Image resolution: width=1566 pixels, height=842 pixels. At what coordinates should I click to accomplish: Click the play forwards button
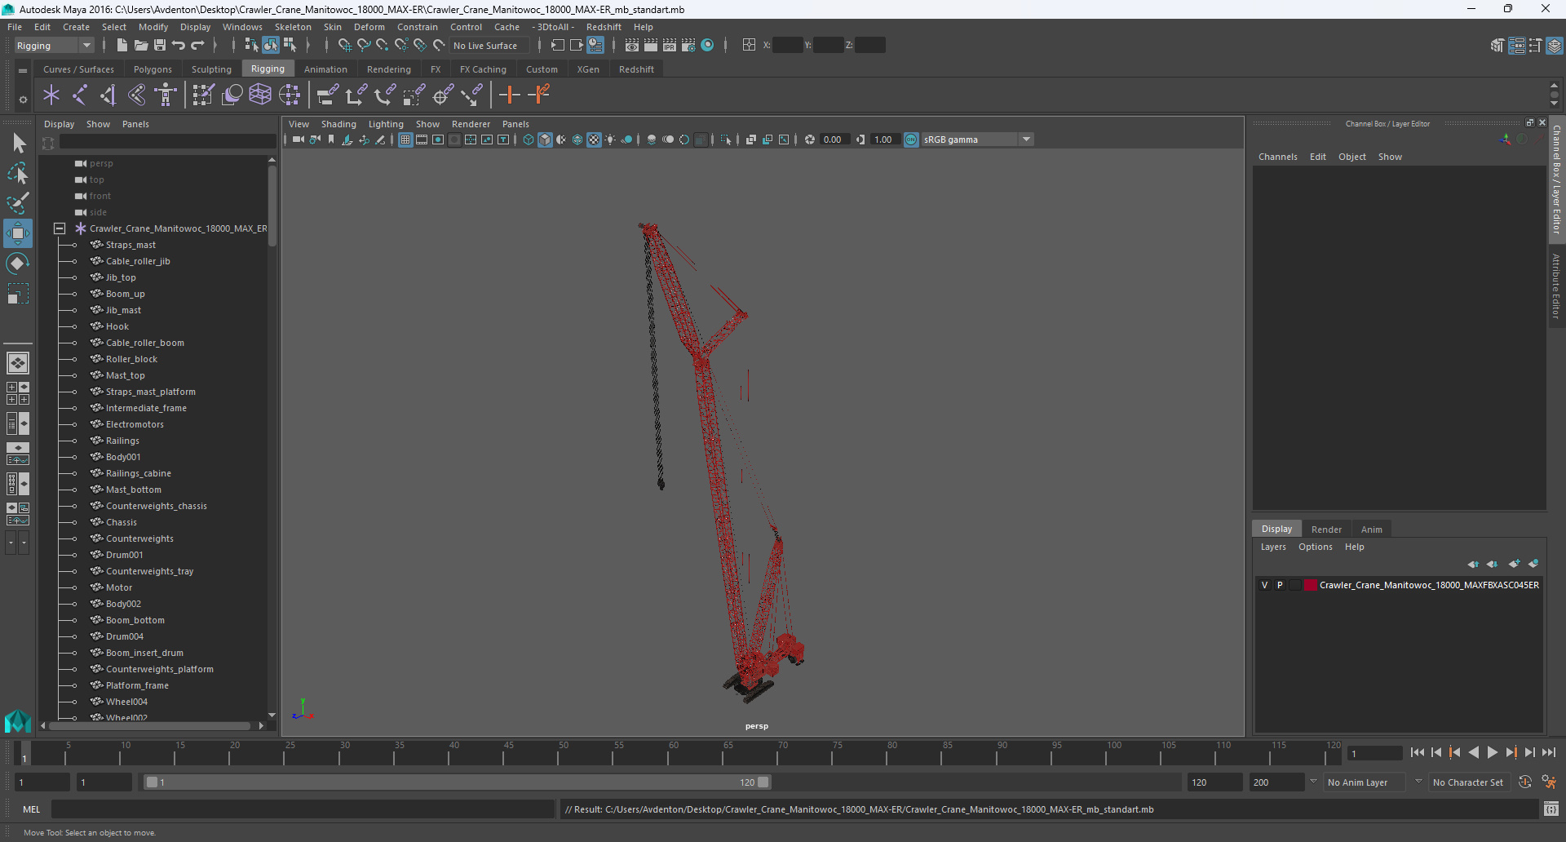coord(1493,752)
